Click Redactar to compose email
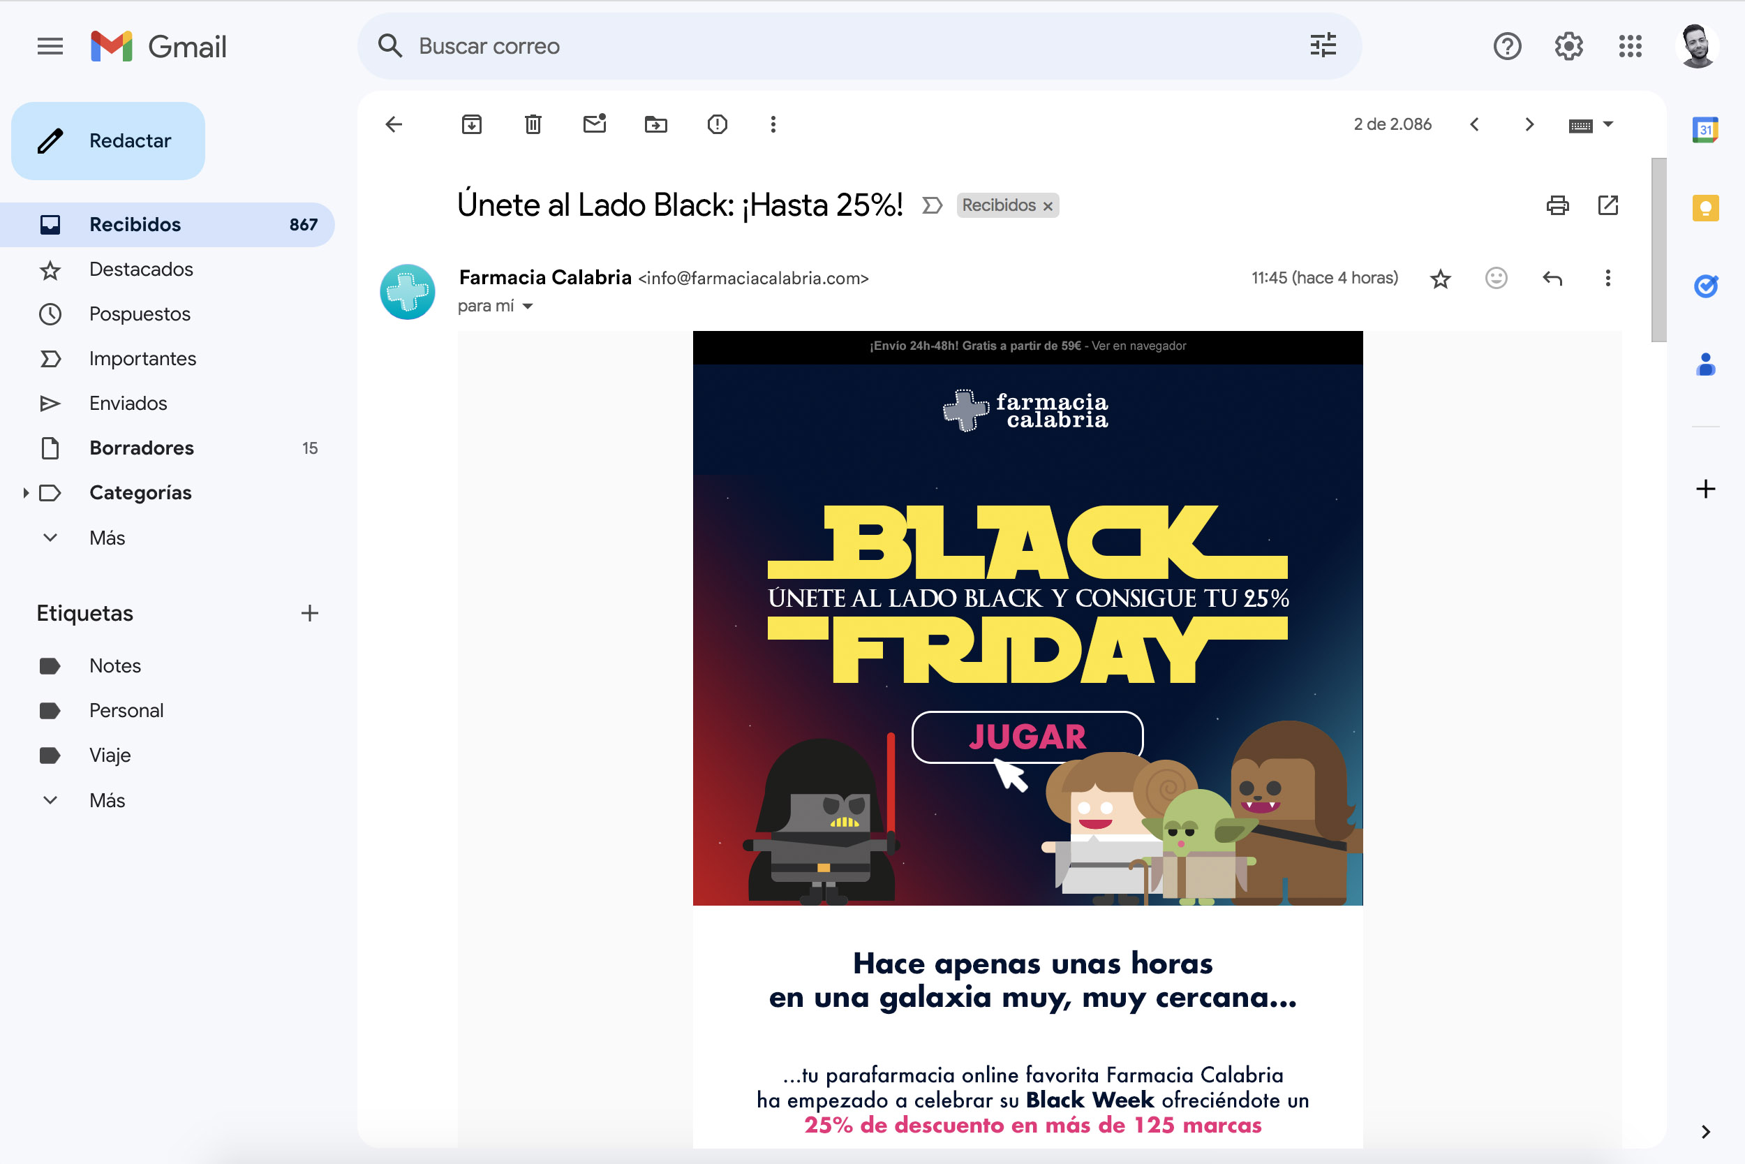This screenshot has height=1164, width=1745. point(108,140)
